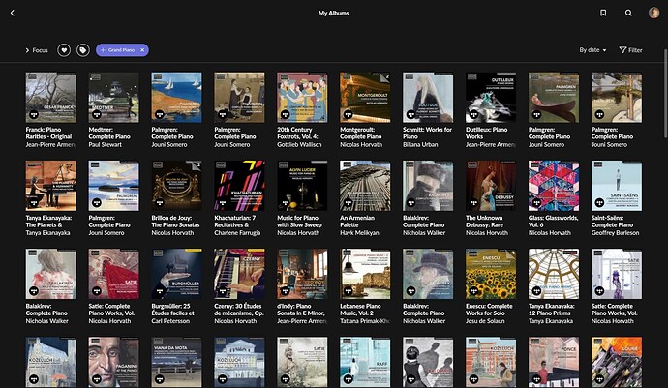The width and height of the screenshot is (668, 388).
Task: Open Glass: Glassworlds Vol. 6 cover
Action: [554, 186]
